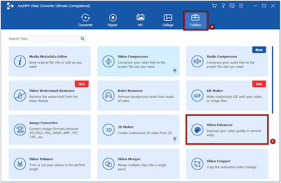
Task: Click 'Crop the redundant video footage' text
Action: point(231,167)
